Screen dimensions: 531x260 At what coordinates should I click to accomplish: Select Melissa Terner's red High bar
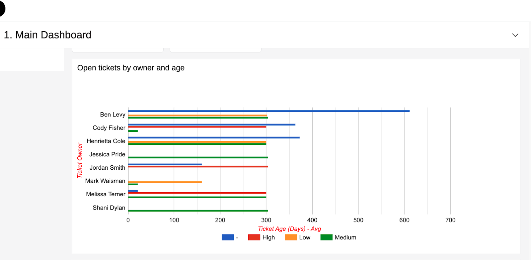click(x=197, y=193)
